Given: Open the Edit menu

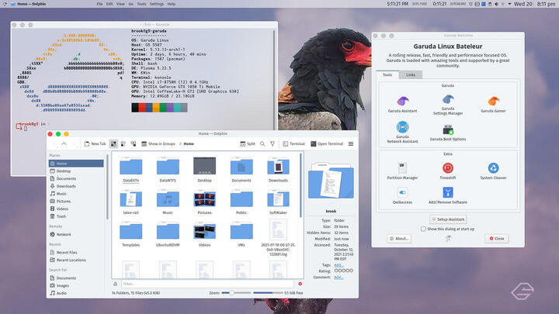Looking at the screenshot, I should 109,4.
